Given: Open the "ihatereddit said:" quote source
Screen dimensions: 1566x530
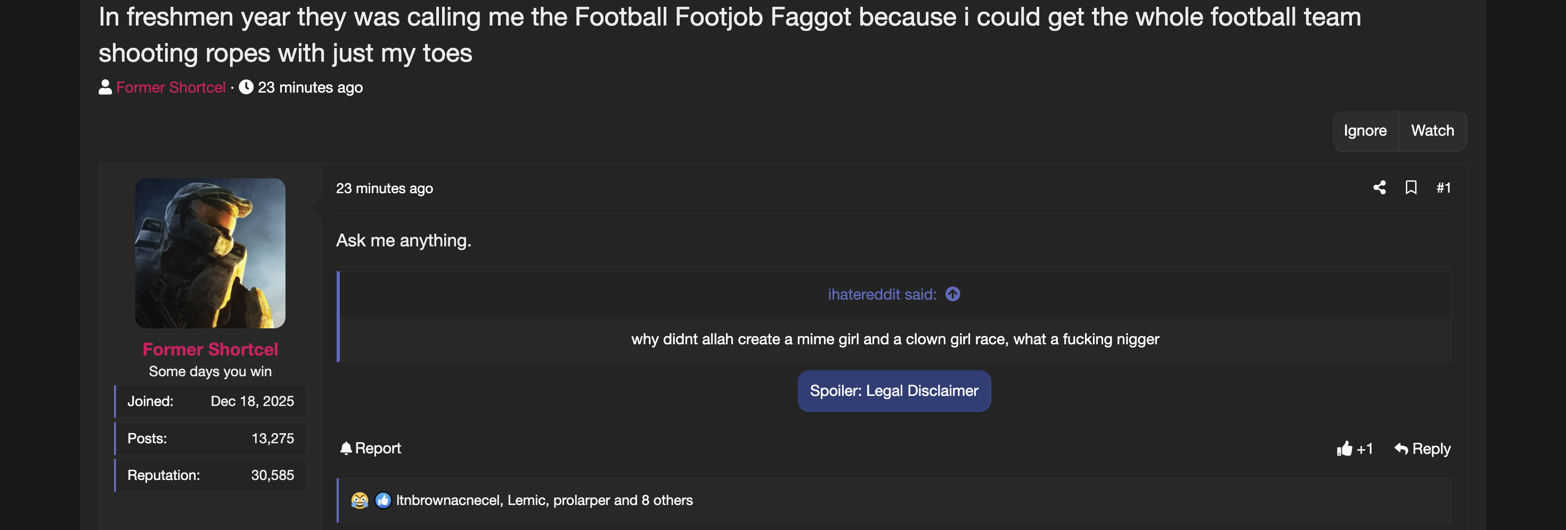Looking at the screenshot, I should point(882,294).
